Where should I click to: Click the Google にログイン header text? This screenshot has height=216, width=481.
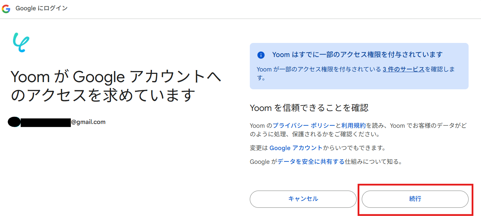[42, 9]
